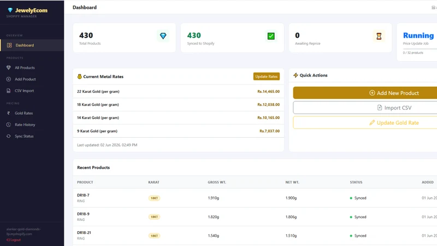Click the 18 Karat Gold rate Rs.12,038.00
This screenshot has width=437, height=246.
click(x=268, y=104)
